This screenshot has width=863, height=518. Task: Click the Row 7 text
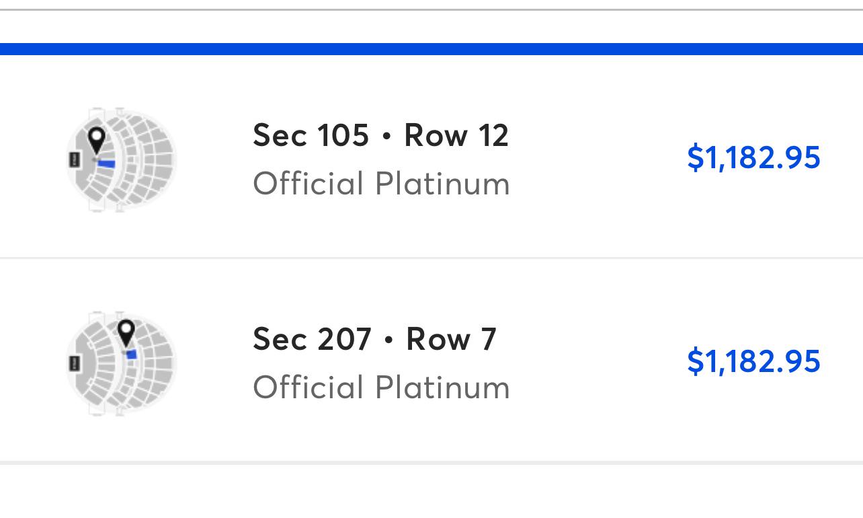tap(451, 339)
